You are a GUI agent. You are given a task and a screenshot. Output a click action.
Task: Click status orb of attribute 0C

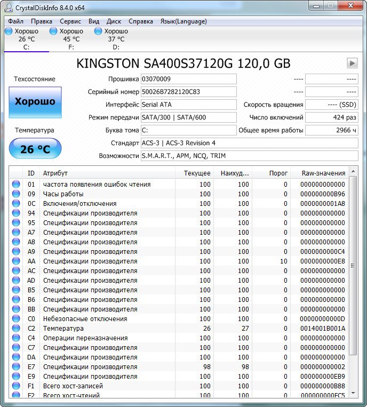(x=16, y=203)
